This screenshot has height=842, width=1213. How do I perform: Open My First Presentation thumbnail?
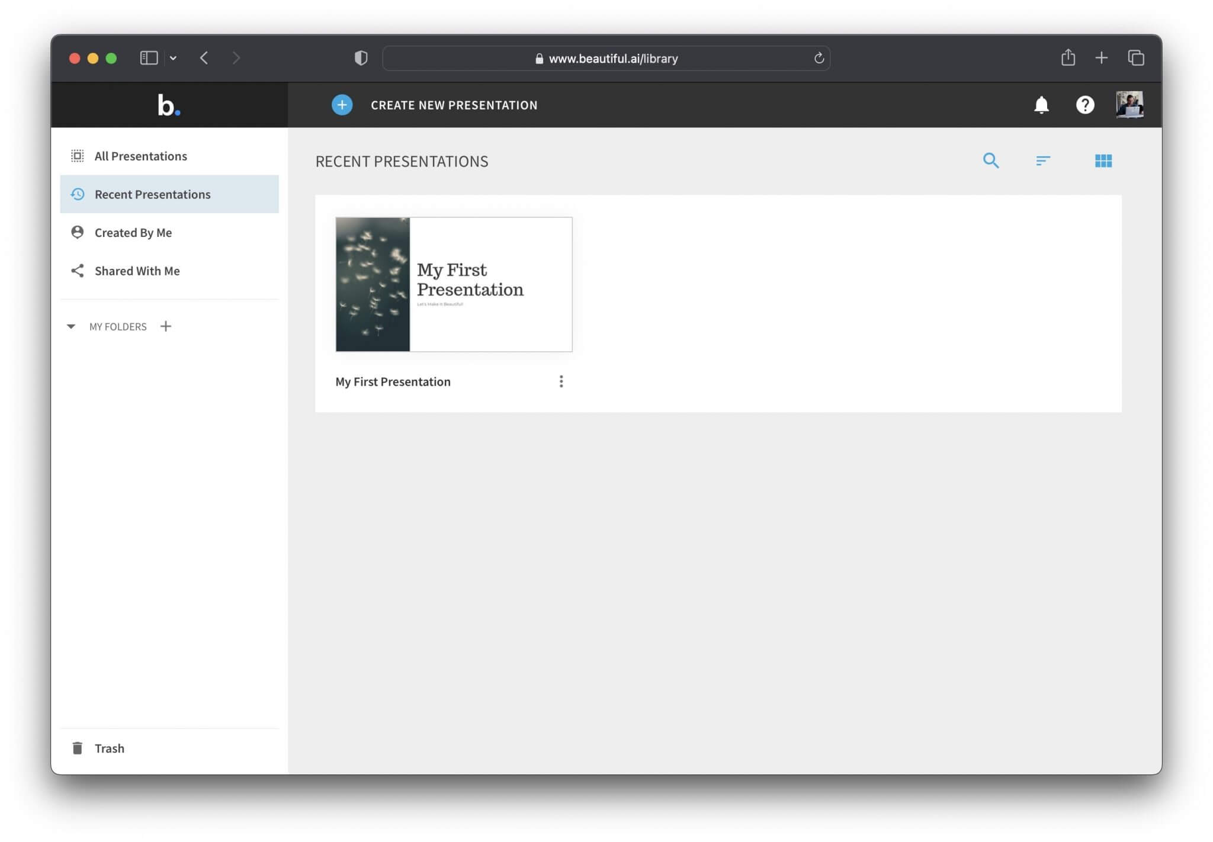(x=454, y=284)
